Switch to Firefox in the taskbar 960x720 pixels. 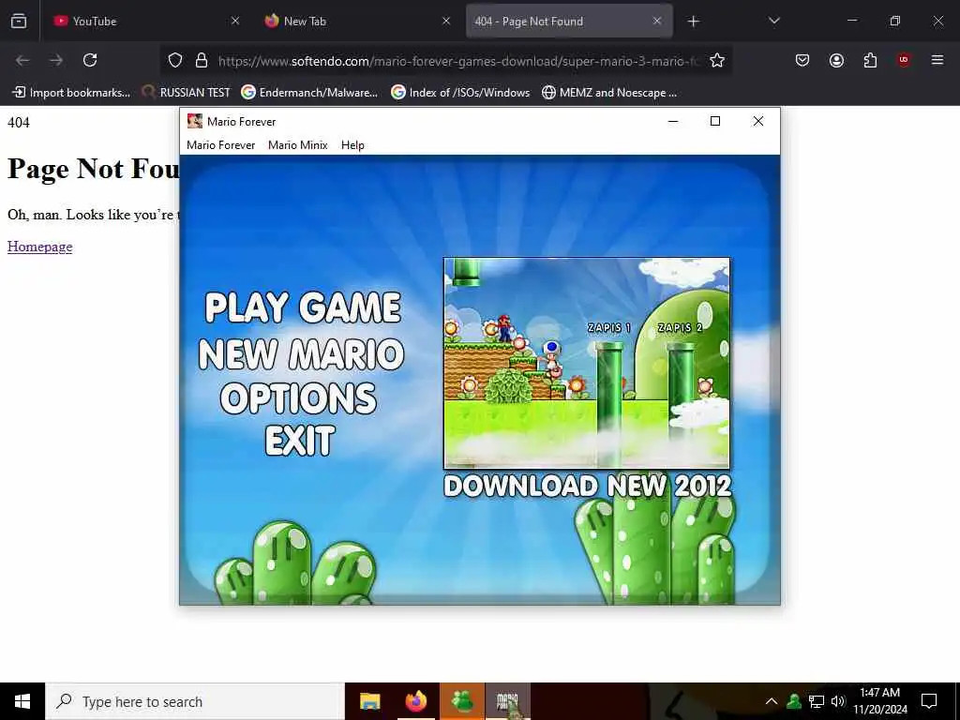[415, 701]
